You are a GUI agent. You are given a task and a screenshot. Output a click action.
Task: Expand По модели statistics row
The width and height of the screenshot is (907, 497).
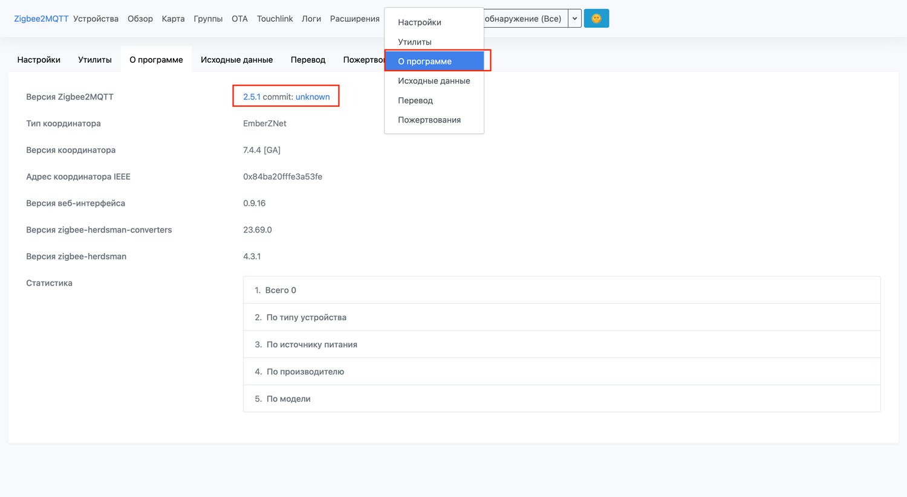[x=288, y=399]
